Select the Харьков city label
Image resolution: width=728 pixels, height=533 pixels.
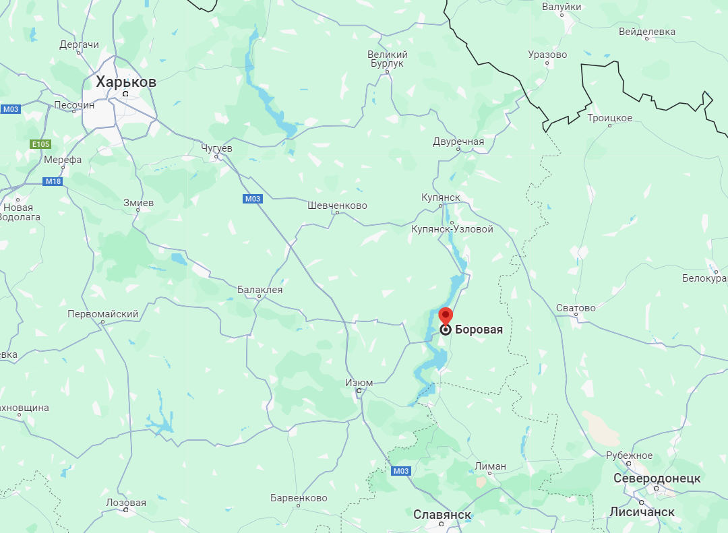tap(126, 82)
